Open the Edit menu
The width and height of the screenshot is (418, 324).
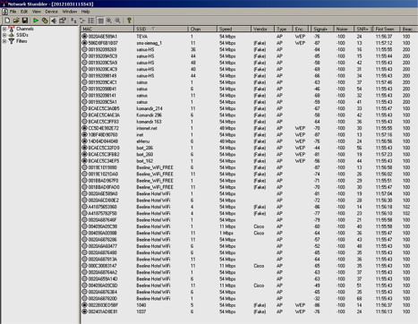[24, 12]
